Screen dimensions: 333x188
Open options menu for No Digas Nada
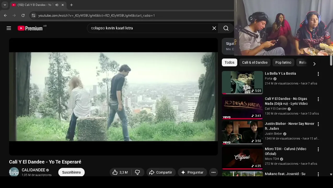coord(318,99)
